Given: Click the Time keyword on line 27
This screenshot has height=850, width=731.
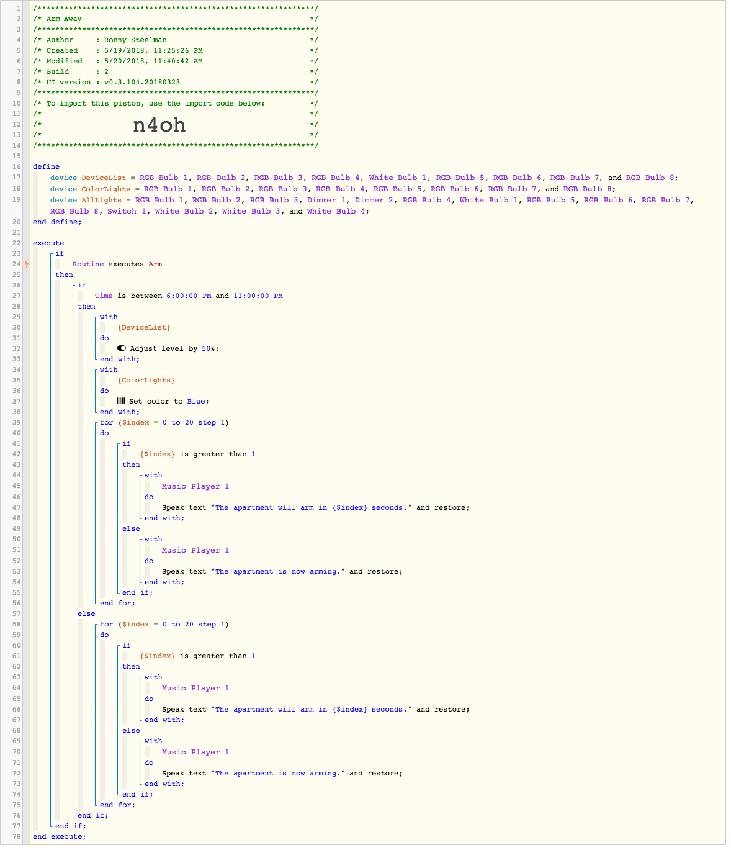Looking at the screenshot, I should click(104, 296).
